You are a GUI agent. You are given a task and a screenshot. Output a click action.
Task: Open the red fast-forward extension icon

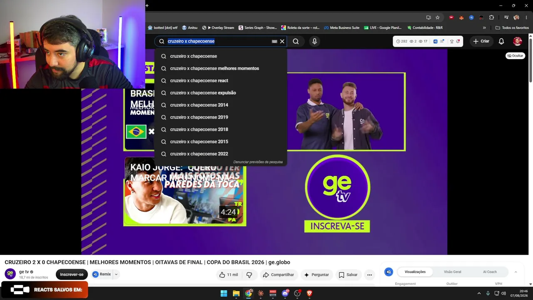click(x=451, y=17)
